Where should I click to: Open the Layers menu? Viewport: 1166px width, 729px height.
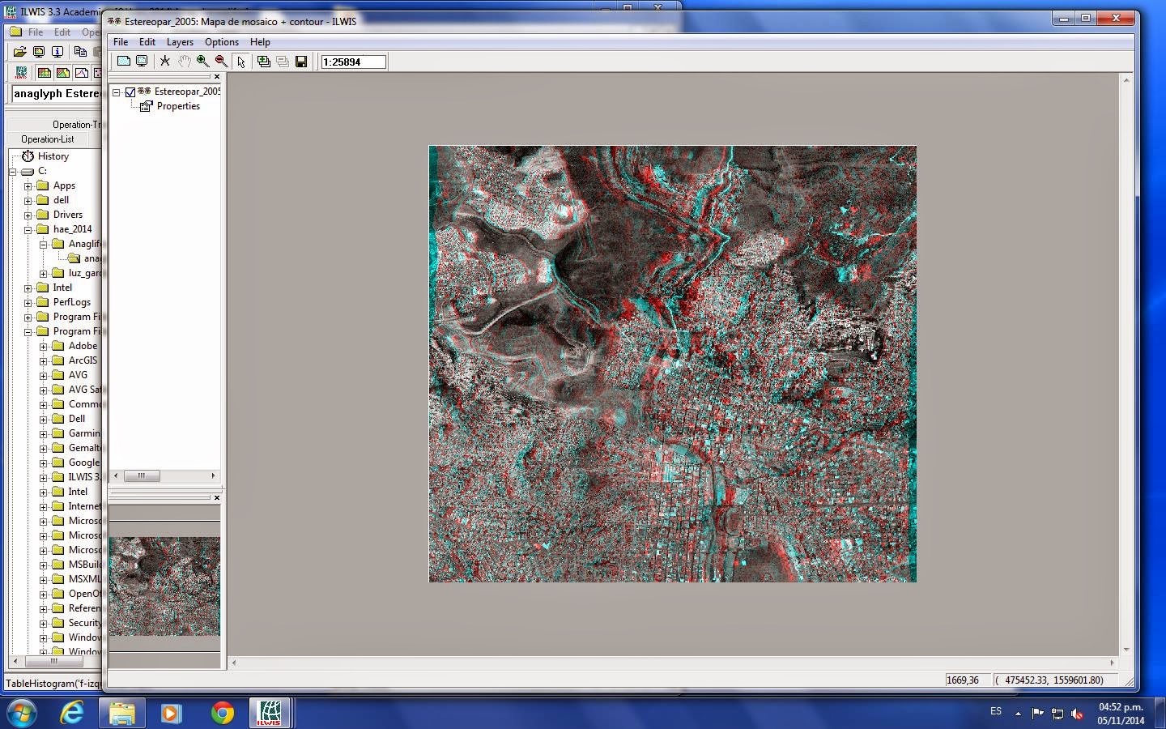coord(180,42)
